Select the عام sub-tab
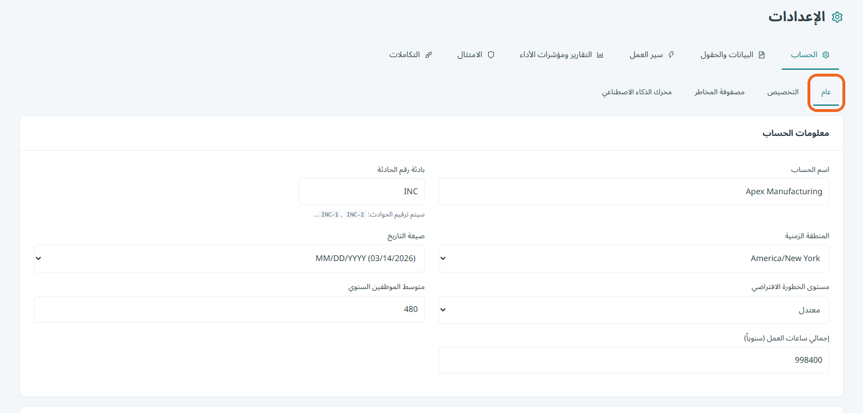Screen dimensions: 863x413 pos(826,93)
